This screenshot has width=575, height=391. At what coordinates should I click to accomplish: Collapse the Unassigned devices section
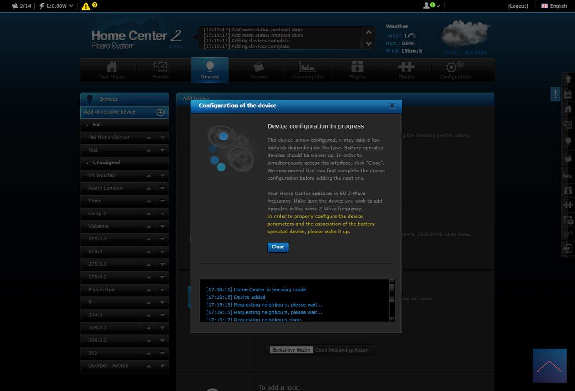[88, 163]
